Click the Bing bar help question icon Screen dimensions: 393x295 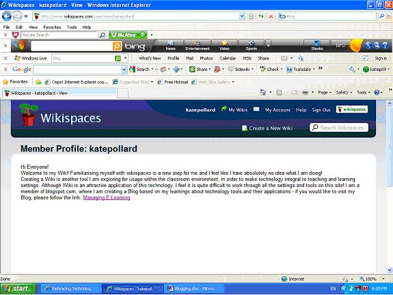coord(385,45)
